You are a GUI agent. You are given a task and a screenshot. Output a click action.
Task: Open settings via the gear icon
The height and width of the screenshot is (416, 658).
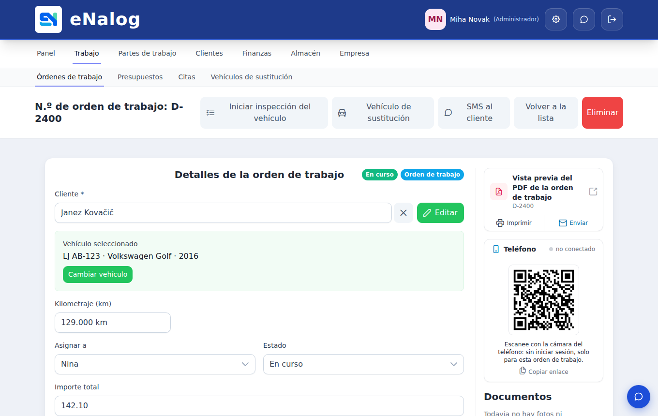click(556, 19)
